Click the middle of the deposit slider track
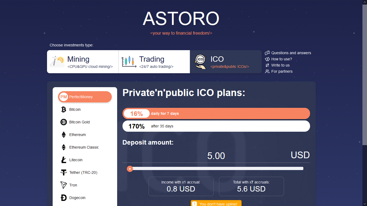Screen dimensions: 367x206 tap(216, 168)
